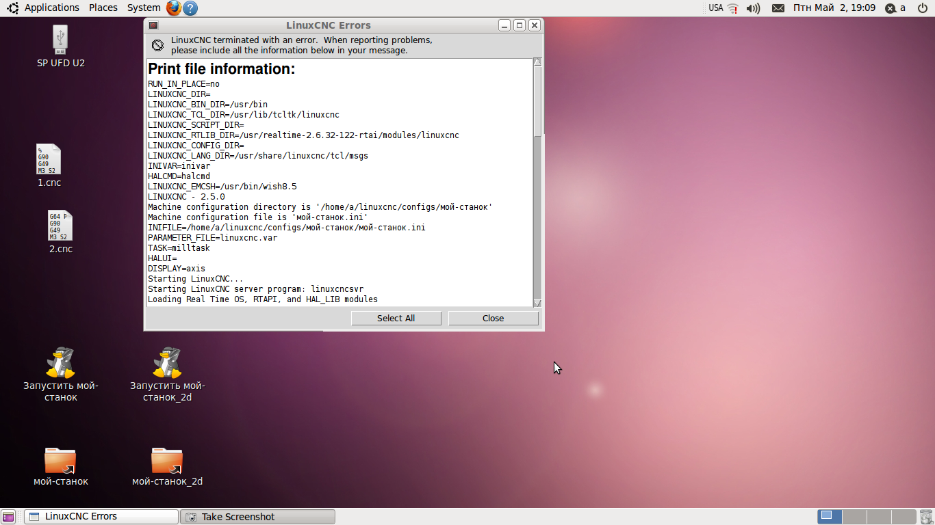Open the volume speaker indicator
The height and width of the screenshot is (525, 935).
point(754,8)
